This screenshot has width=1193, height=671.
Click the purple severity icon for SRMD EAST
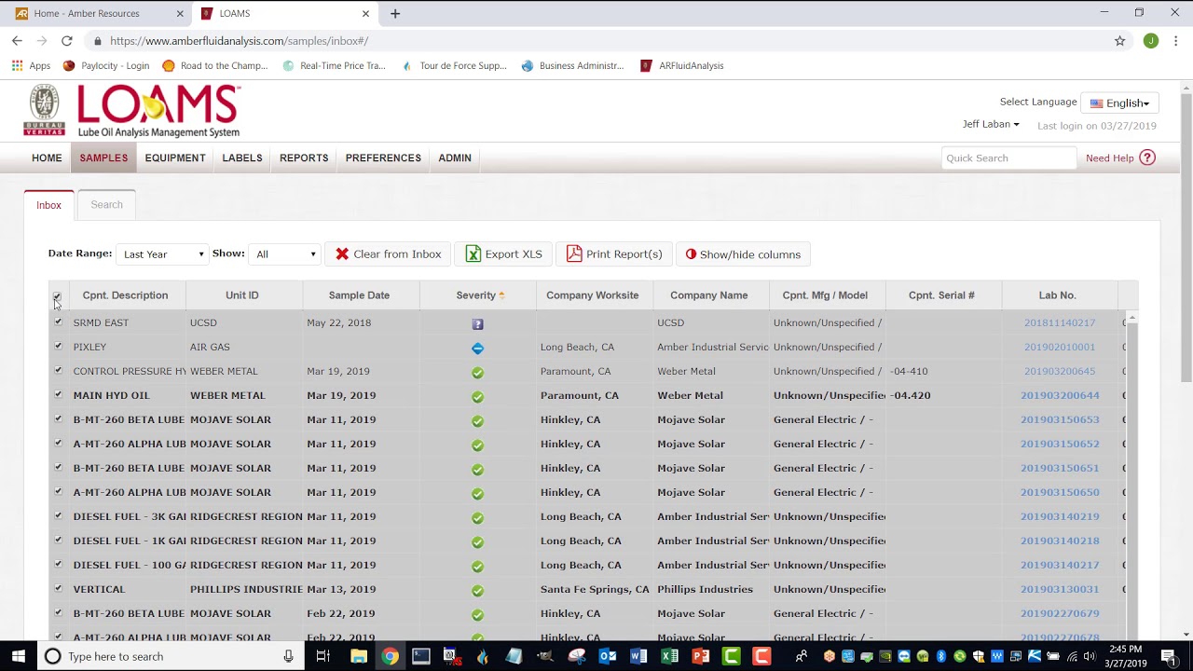[477, 323]
